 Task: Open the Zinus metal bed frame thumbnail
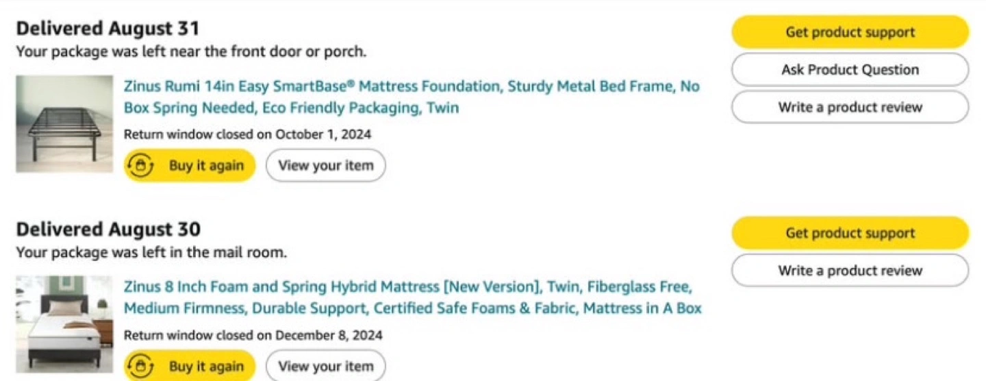(64, 124)
